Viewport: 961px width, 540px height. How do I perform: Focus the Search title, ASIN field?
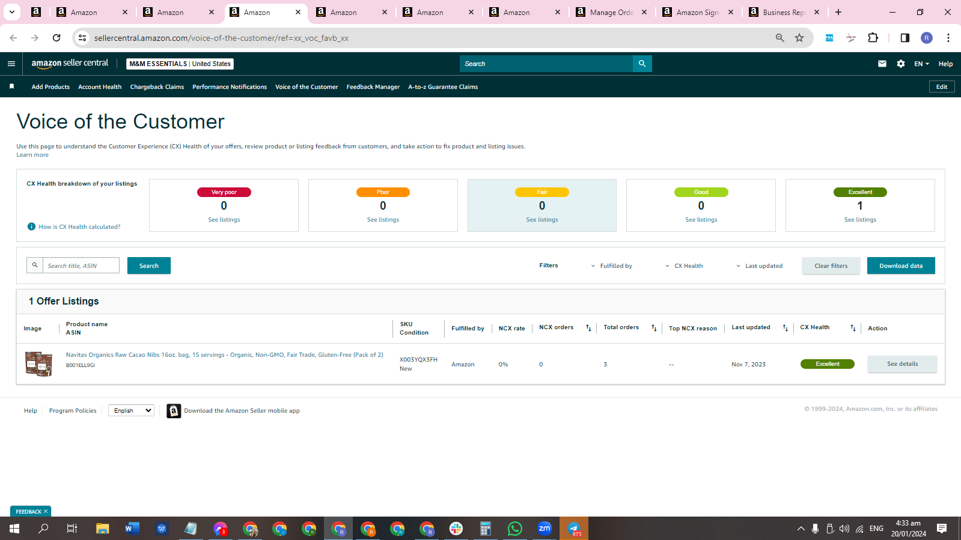pos(81,265)
